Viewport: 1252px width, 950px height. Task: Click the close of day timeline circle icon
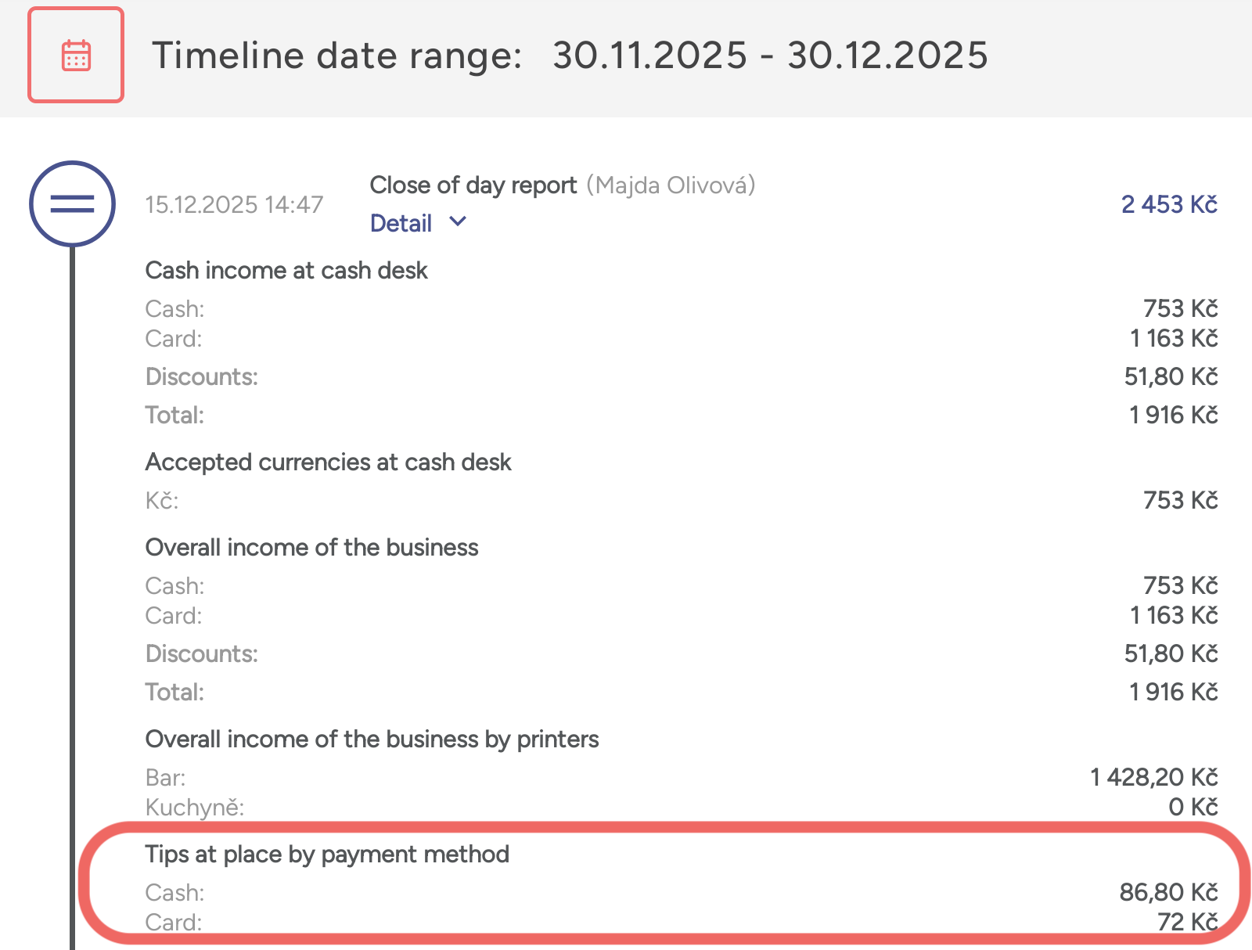tap(72, 203)
